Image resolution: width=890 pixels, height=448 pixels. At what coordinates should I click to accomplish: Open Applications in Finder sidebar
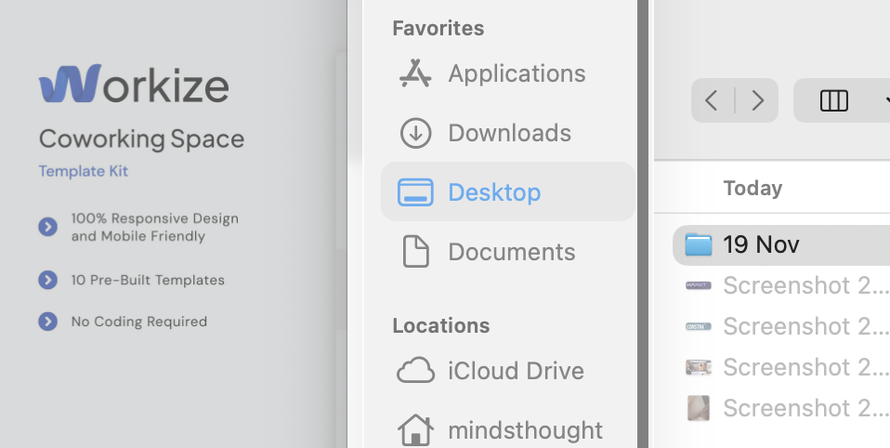coord(507,73)
